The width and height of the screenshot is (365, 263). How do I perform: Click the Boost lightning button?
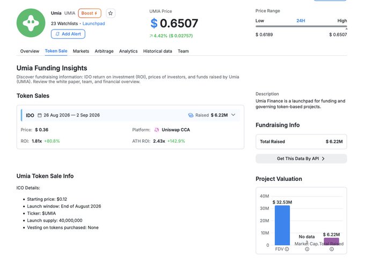pyautogui.click(x=90, y=13)
